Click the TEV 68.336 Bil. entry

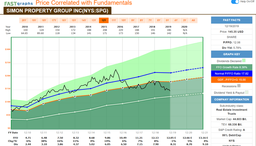click(x=232, y=125)
